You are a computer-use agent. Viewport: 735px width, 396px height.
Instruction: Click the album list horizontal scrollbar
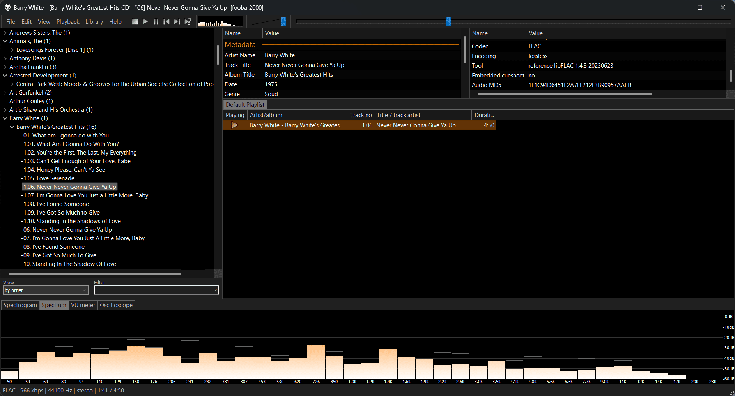pyautogui.click(x=95, y=274)
